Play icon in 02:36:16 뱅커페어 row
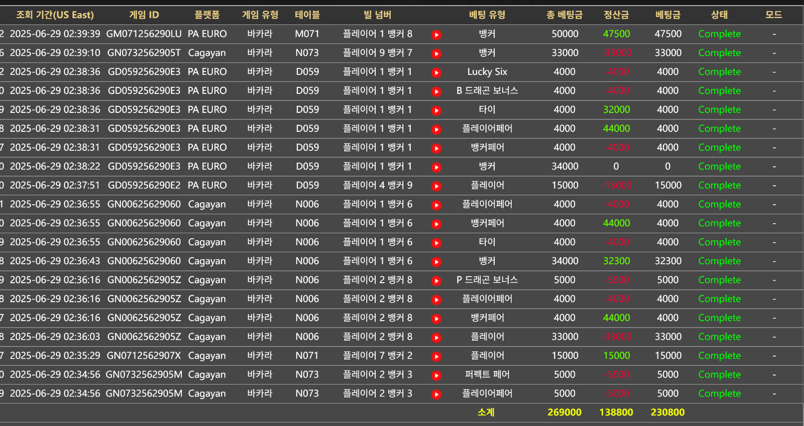Image resolution: width=804 pixels, height=426 pixels. point(436,319)
